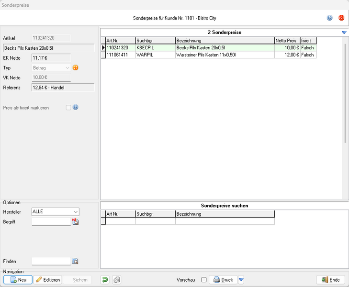Select table cell Becks Pils Kasten 20x0,5l
349x287 pixels.
225,48
